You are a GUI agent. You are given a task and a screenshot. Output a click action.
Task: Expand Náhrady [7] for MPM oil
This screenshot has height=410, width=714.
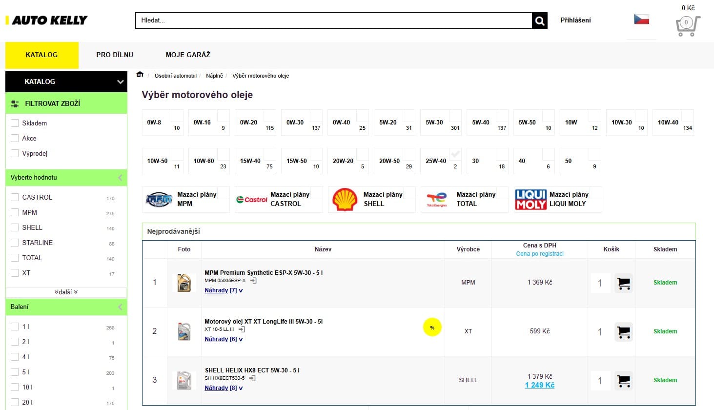[223, 290]
